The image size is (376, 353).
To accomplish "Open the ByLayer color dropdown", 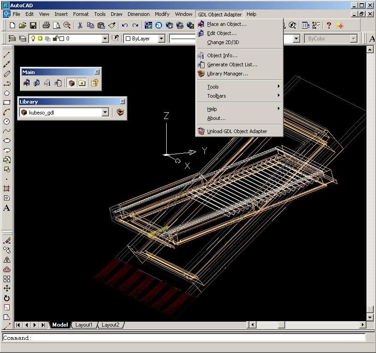I will click(x=161, y=39).
